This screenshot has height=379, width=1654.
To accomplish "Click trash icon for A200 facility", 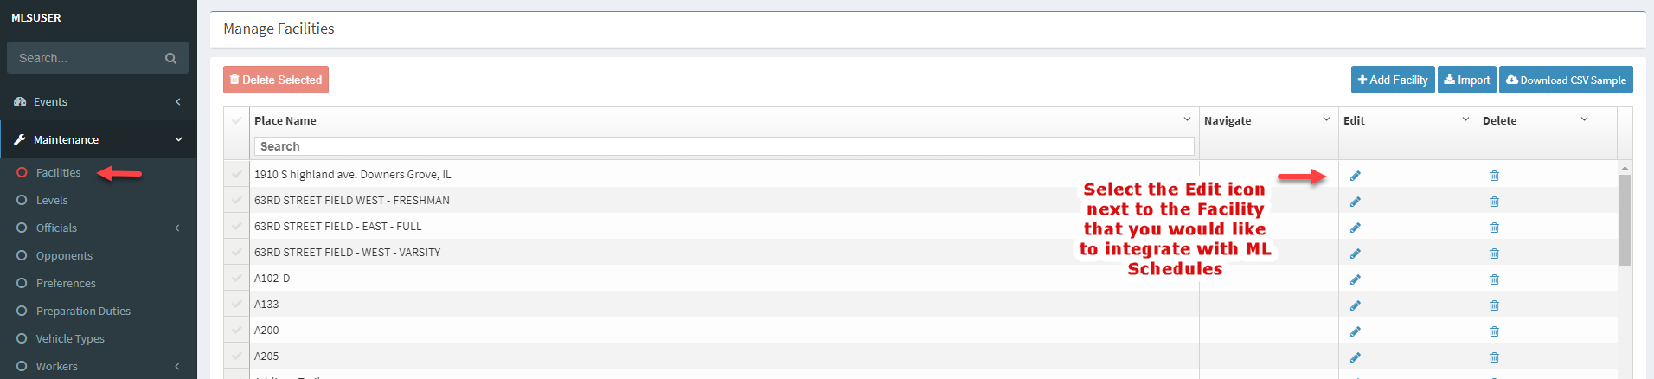I will pos(1494,331).
